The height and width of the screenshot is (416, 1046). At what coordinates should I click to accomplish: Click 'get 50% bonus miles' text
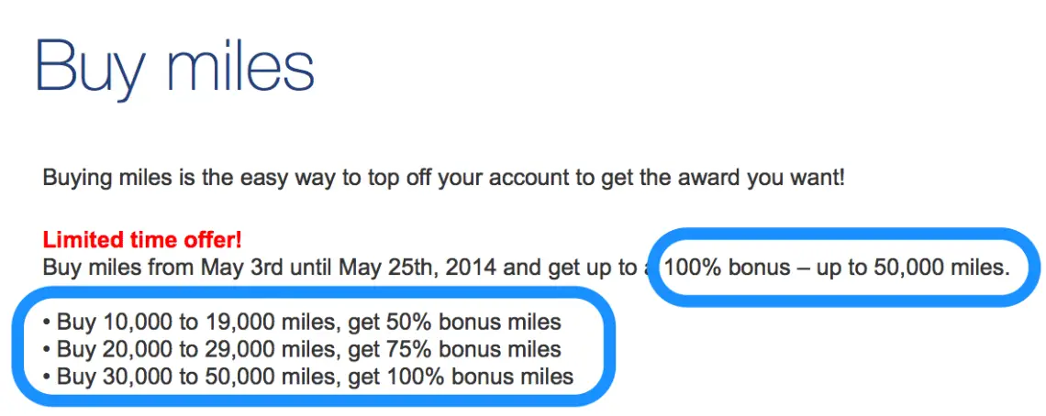(x=455, y=323)
